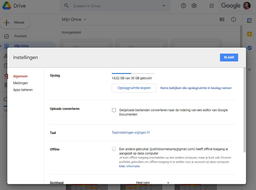This screenshot has height=190, width=256.
Task: Click the Zoeken in Drive search field
Action: point(115,6)
